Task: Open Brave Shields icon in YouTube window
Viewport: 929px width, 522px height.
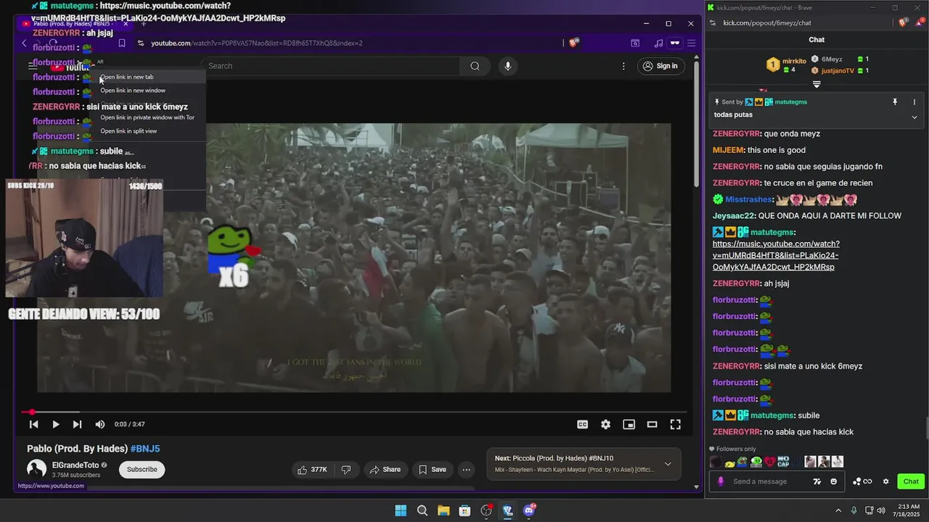Action: [573, 43]
